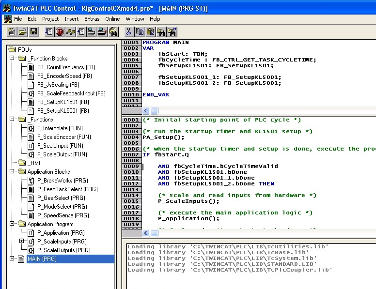Click the P_ScaleInputs(); code line

(x=188, y=201)
